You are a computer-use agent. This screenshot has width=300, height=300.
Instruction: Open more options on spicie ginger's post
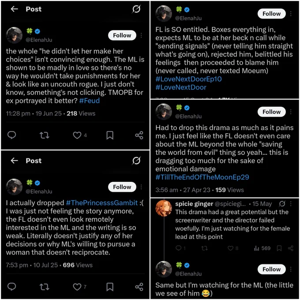(x=291, y=204)
